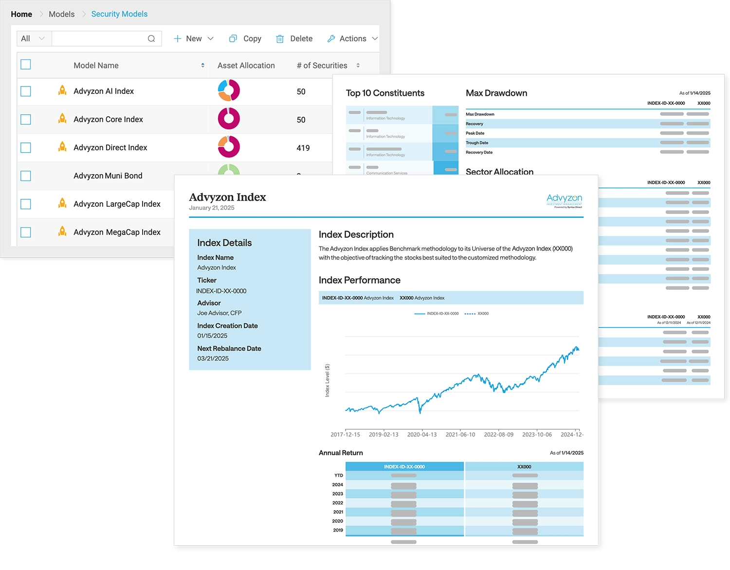Check the Advyzon MegaCap Index row checkbox
The width and height of the screenshot is (730, 570).
26,232
